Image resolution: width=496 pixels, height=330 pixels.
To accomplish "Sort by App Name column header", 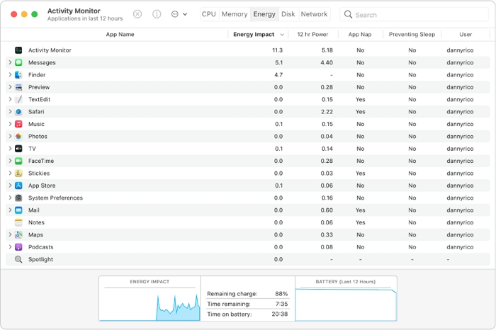I will 120,35.
